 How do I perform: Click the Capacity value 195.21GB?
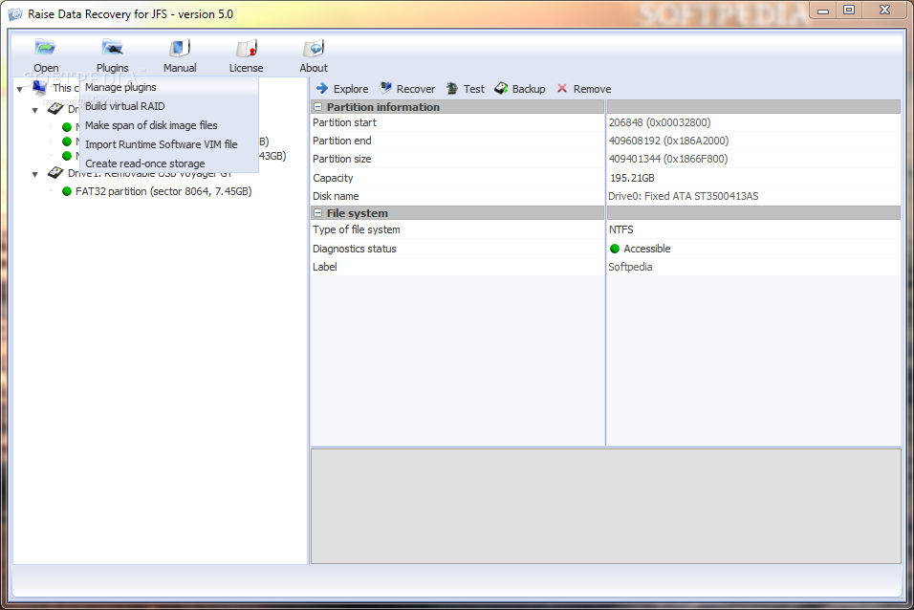[x=632, y=178]
